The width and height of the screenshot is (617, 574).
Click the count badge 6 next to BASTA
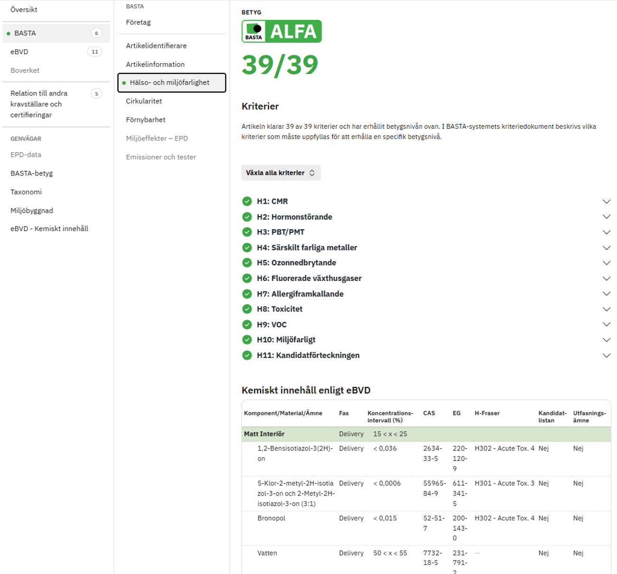coord(96,33)
